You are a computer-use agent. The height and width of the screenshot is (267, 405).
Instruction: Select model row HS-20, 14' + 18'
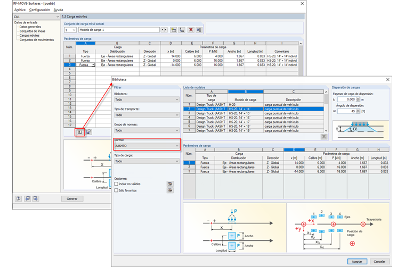point(253,126)
